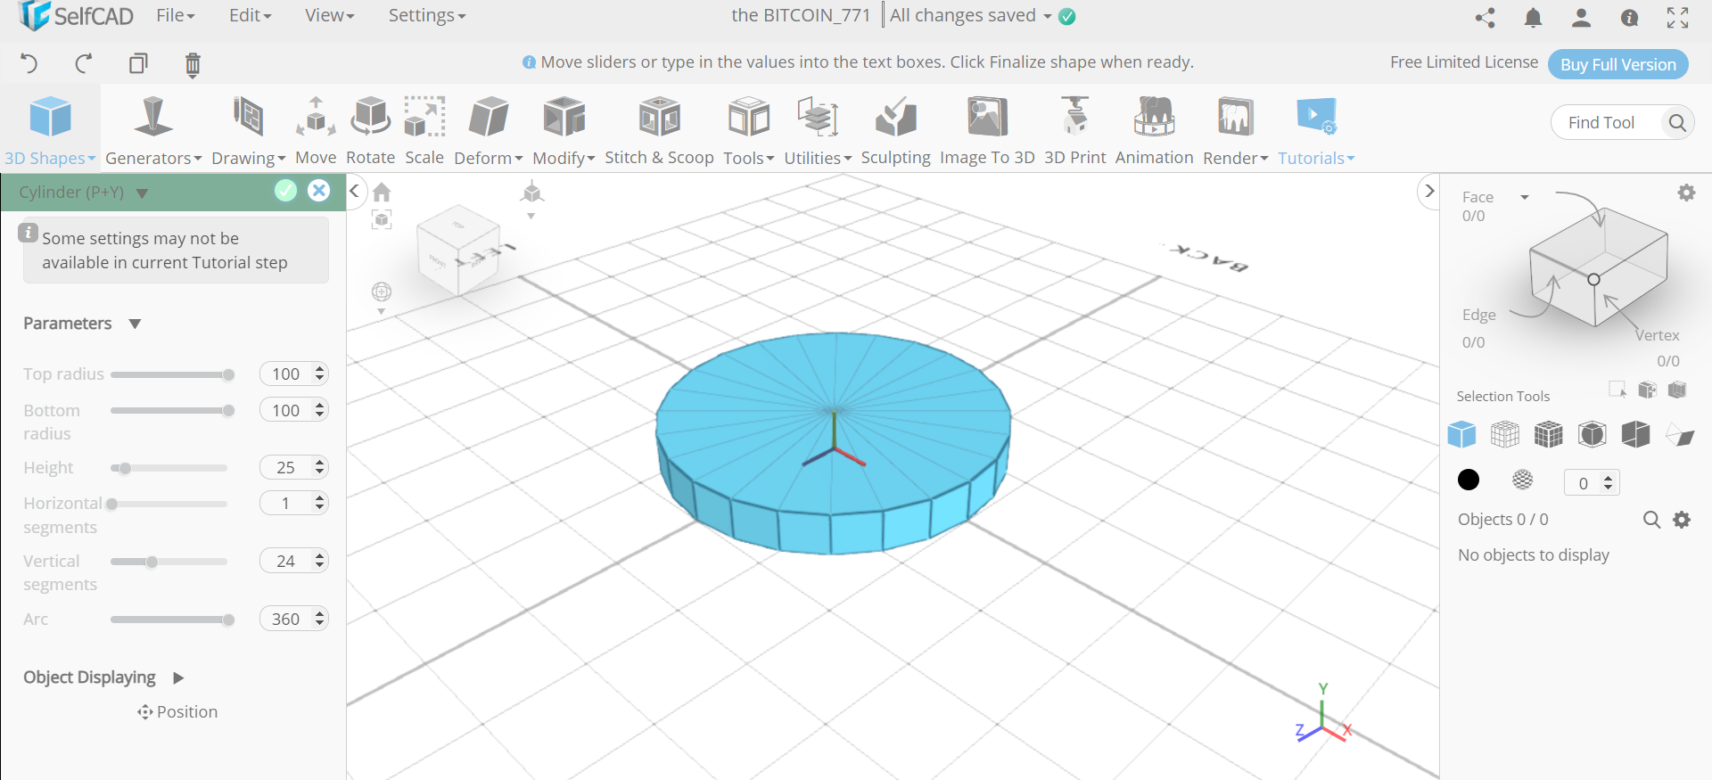The height and width of the screenshot is (780, 1712).
Task: Click selection tolerance stepper field
Action: (1592, 482)
